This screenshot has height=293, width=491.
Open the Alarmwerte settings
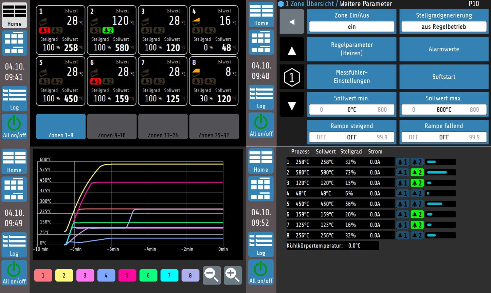444,49
